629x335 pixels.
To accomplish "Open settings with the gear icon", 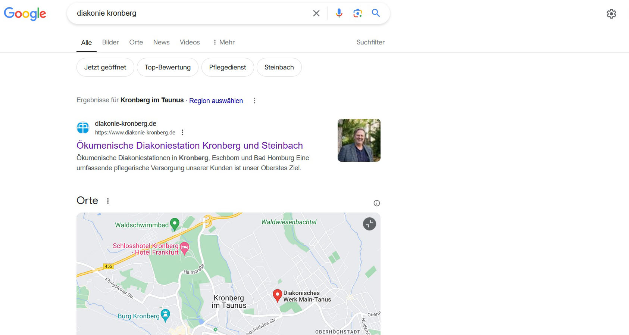I will (x=611, y=14).
